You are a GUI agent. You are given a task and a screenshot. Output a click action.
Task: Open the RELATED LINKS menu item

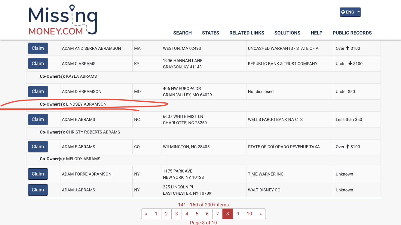tap(247, 33)
